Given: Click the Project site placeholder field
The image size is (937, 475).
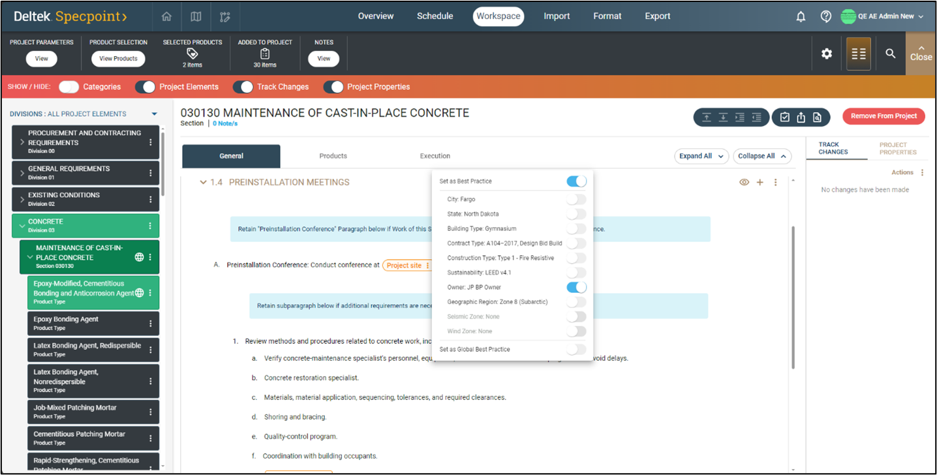Looking at the screenshot, I should (x=405, y=266).
